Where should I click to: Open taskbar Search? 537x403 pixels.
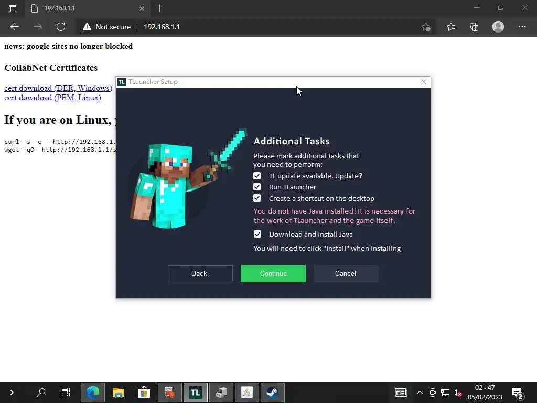41,393
